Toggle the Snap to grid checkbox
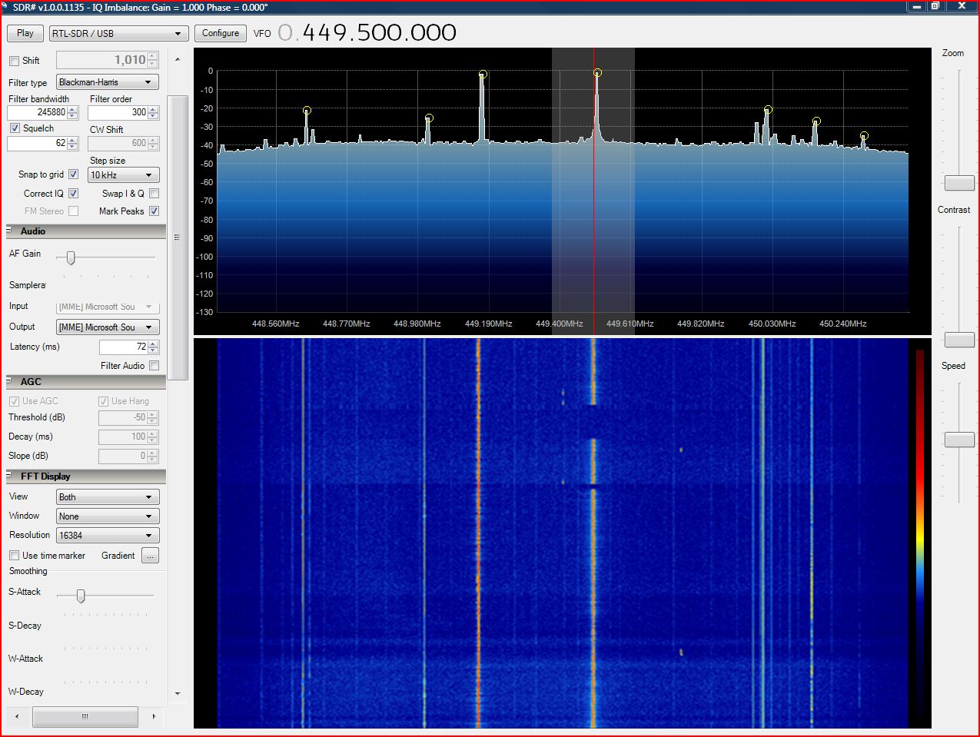 coord(74,174)
